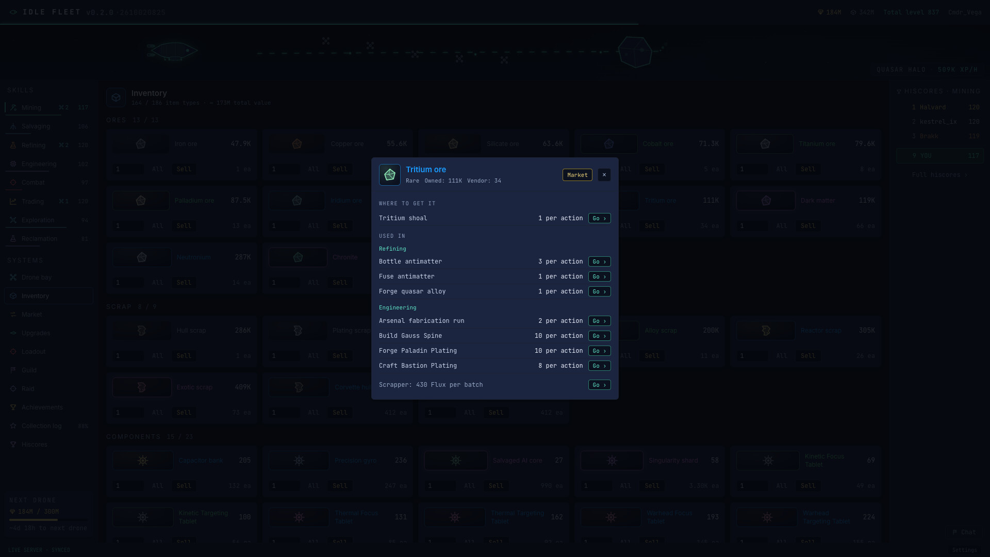
Task: Close the Tritium ore dialog
Action: point(604,175)
